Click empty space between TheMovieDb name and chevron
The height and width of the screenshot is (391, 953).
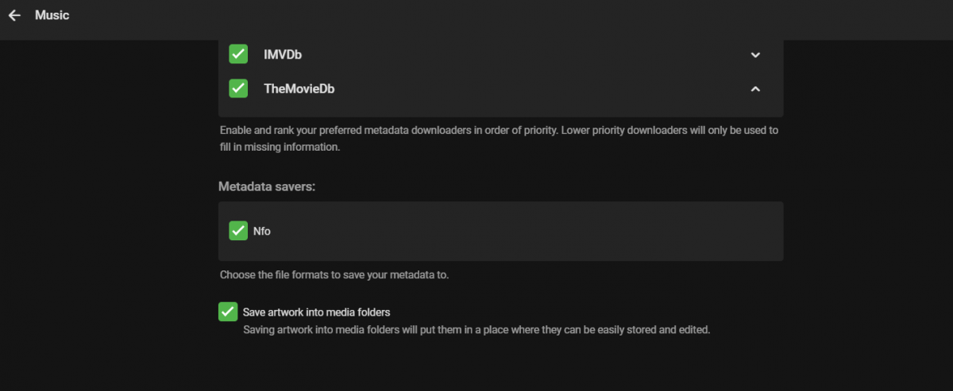point(540,89)
